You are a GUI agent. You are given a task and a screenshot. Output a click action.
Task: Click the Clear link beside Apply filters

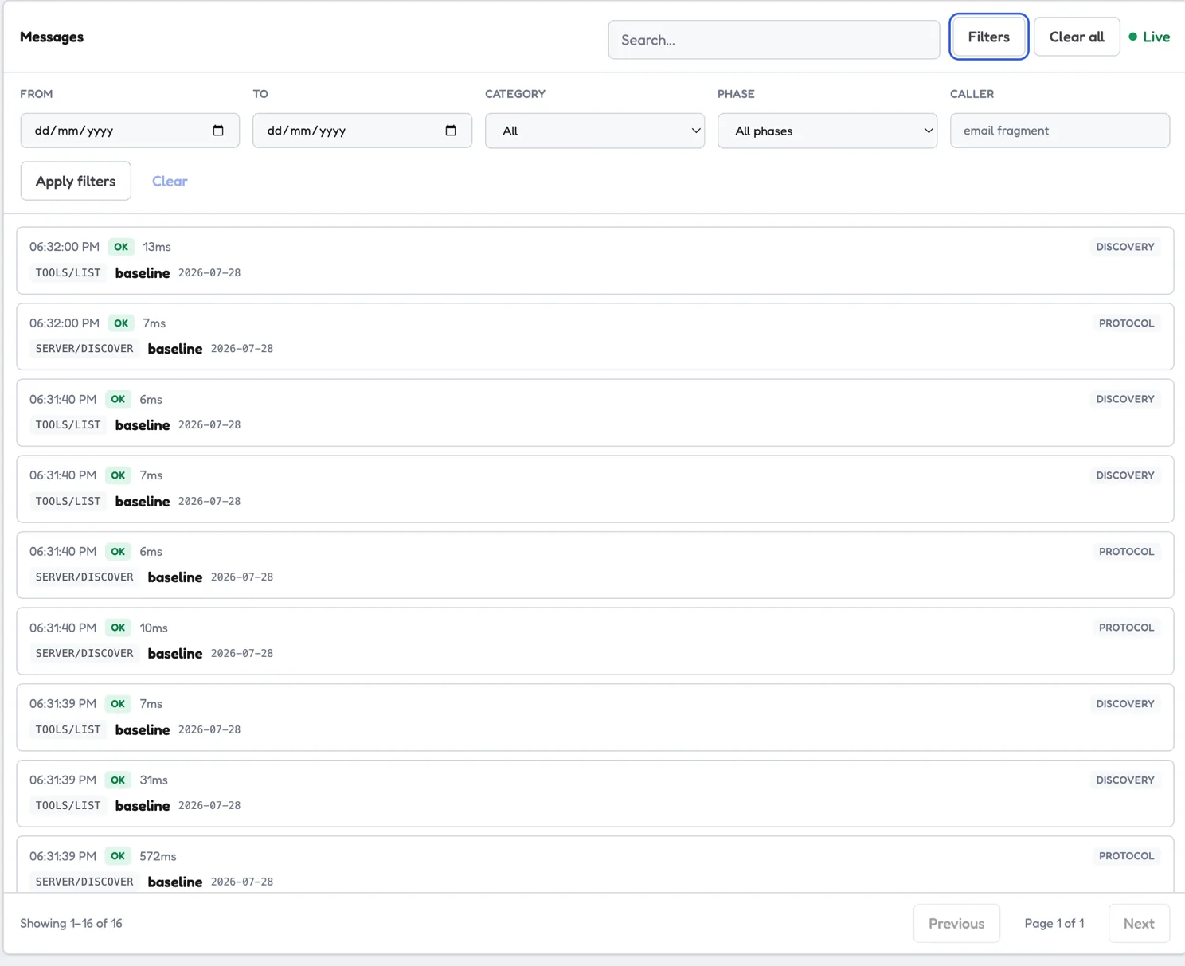tap(170, 181)
